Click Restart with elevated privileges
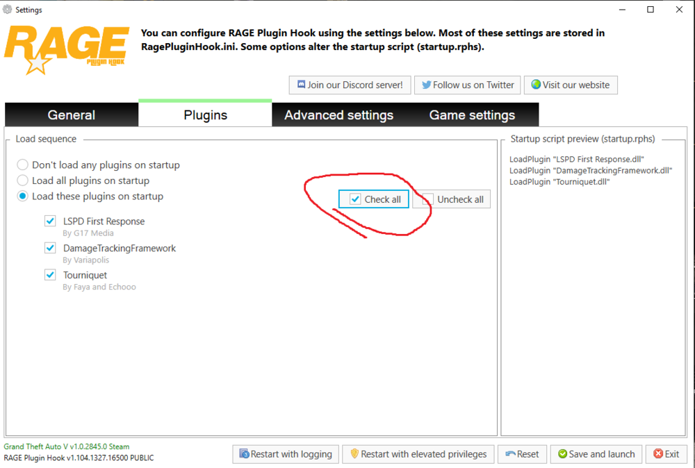The width and height of the screenshot is (695, 468). click(418, 454)
